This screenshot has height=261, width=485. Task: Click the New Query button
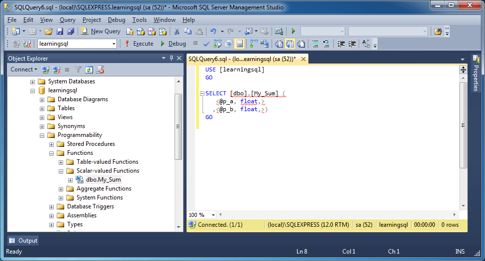click(x=101, y=31)
